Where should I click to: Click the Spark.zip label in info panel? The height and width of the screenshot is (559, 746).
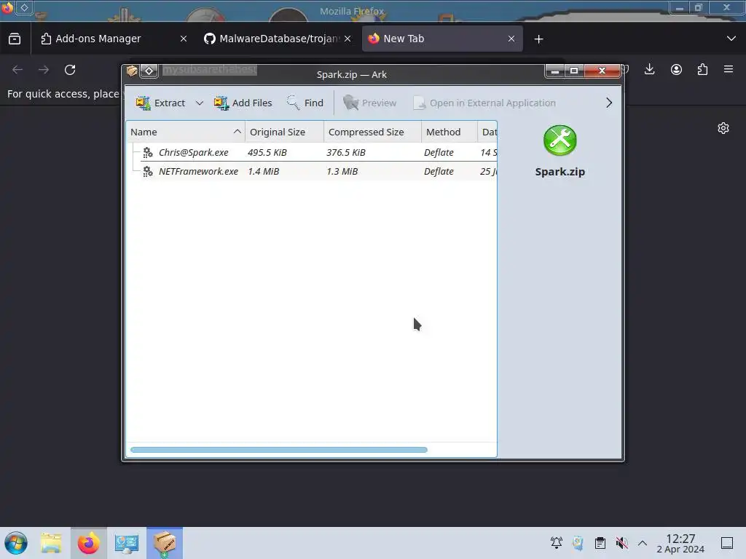(560, 172)
